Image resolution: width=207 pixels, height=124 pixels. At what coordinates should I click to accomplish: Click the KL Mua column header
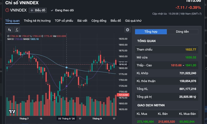point(142,114)
